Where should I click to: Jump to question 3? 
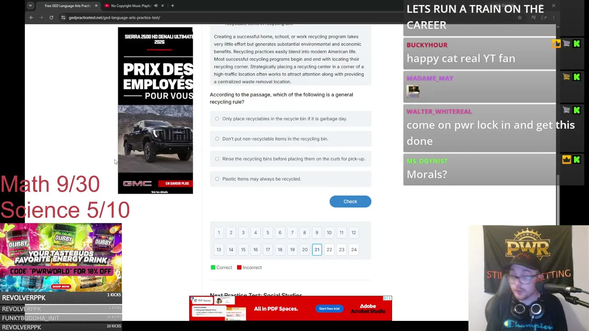[243, 233]
